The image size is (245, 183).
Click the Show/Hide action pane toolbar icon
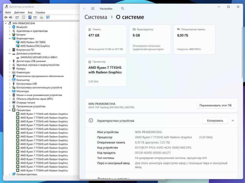pos(35,17)
